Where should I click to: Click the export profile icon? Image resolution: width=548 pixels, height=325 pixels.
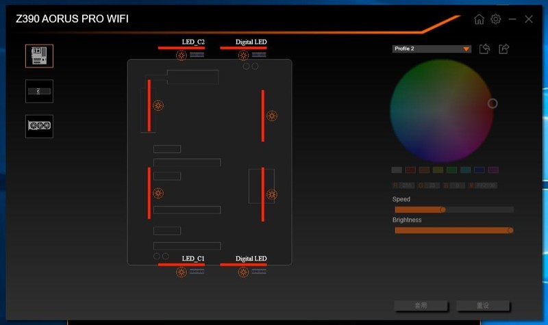(503, 49)
